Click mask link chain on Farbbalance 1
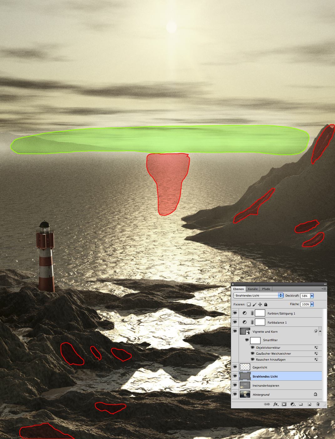335x439 pixels. click(x=252, y=322)
